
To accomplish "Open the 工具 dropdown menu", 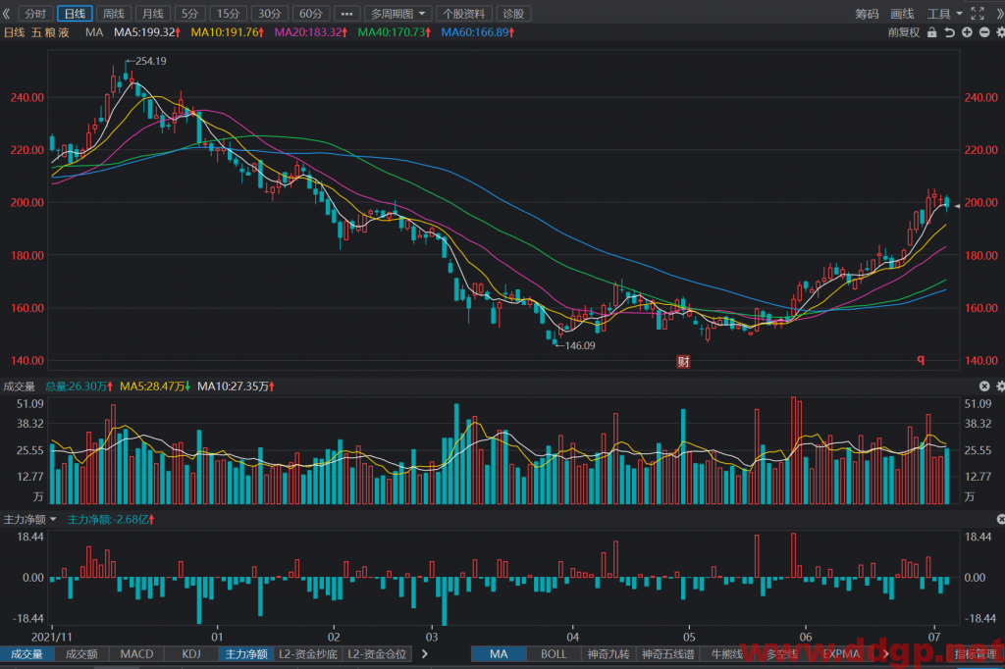I will pyautogui.click(x=945, y=14).
